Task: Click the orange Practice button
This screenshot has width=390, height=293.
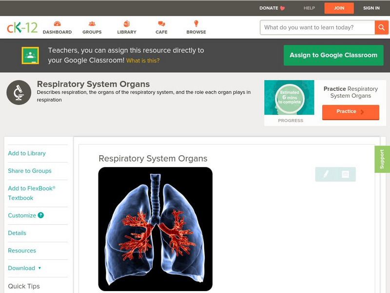Action: [350, 112]
